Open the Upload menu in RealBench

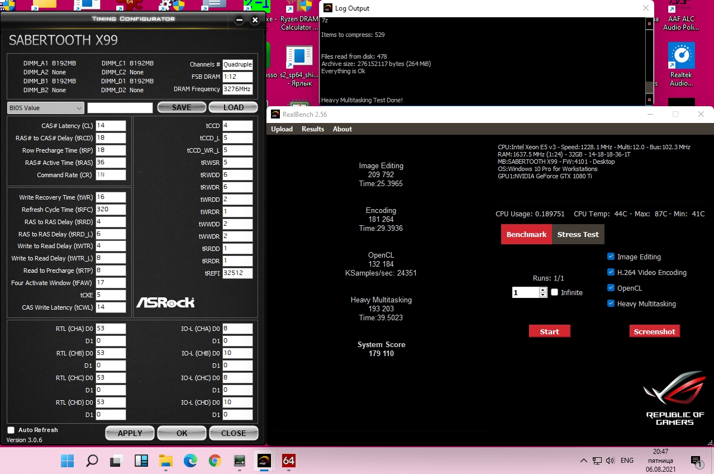(x=282, y=129)
